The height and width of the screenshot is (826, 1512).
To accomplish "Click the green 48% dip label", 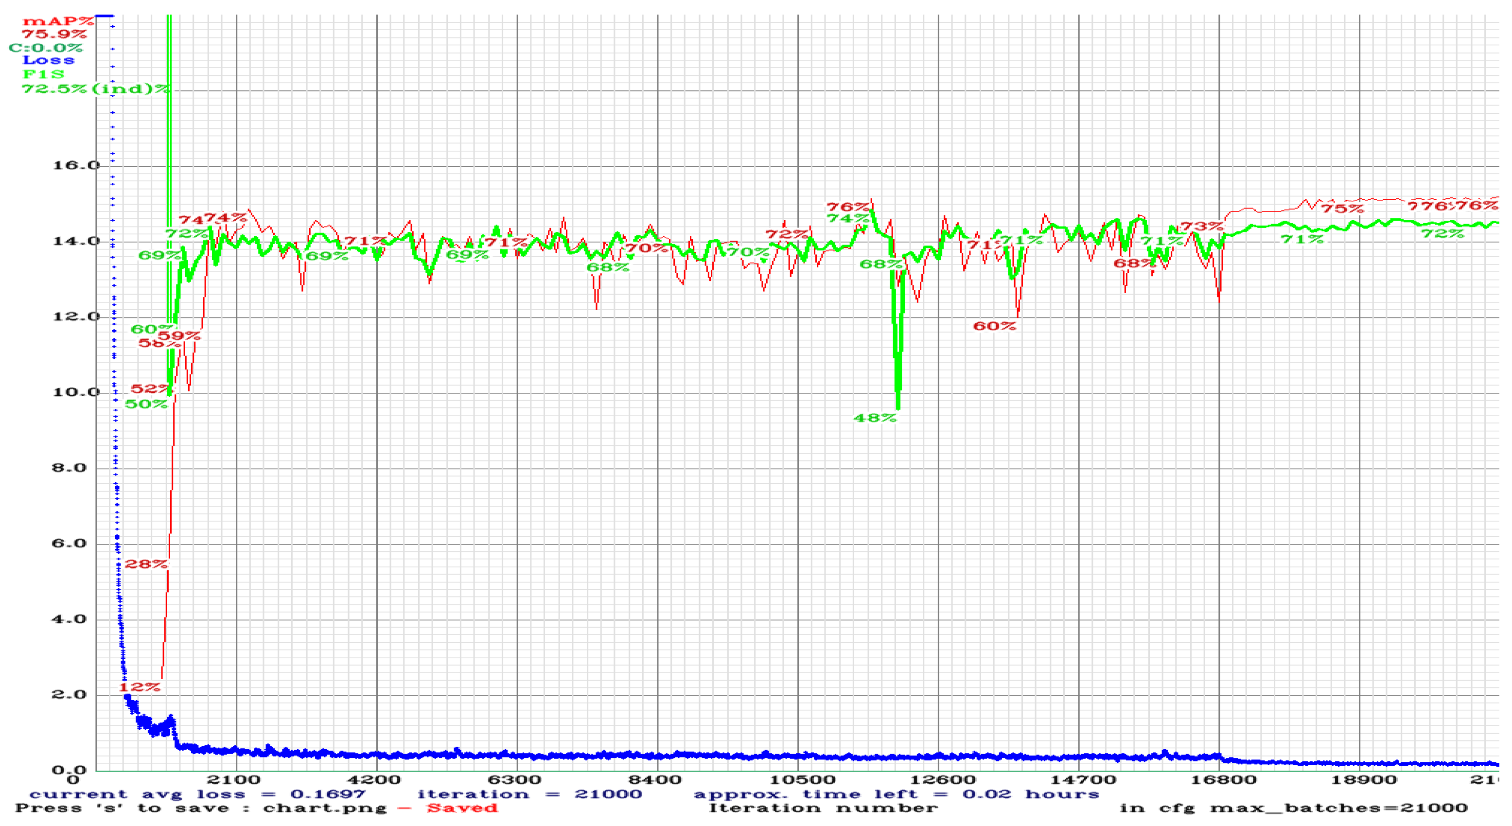I will [x=875, y=418].
